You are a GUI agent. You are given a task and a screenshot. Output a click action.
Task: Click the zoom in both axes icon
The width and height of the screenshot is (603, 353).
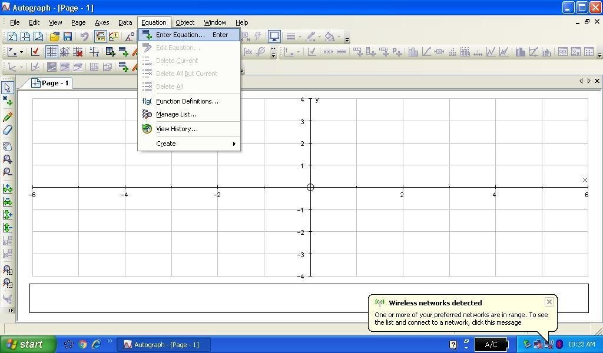7,189
